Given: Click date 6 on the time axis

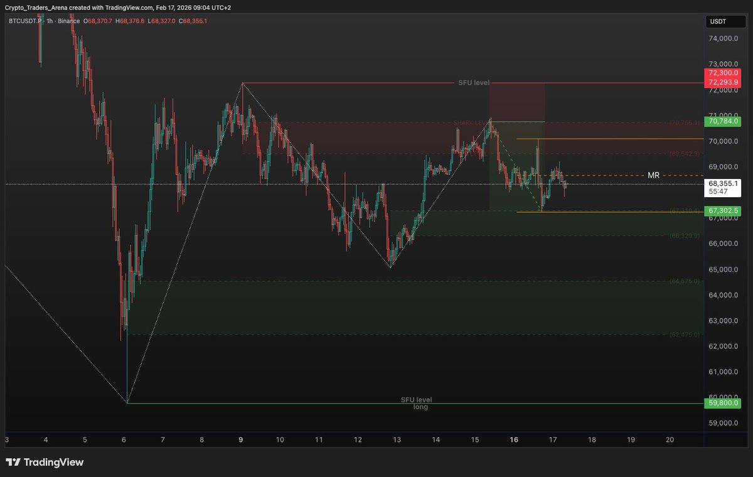Looking at the screenshot, I should (124, 440).
